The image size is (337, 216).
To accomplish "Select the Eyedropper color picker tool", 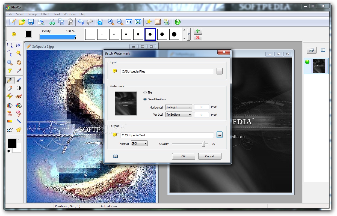I will pos(19,71).
